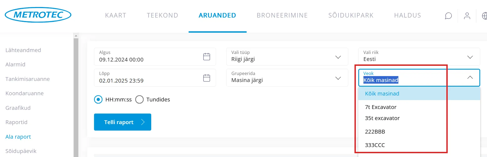Click the Metrotec logo

(x=38, y=15)
